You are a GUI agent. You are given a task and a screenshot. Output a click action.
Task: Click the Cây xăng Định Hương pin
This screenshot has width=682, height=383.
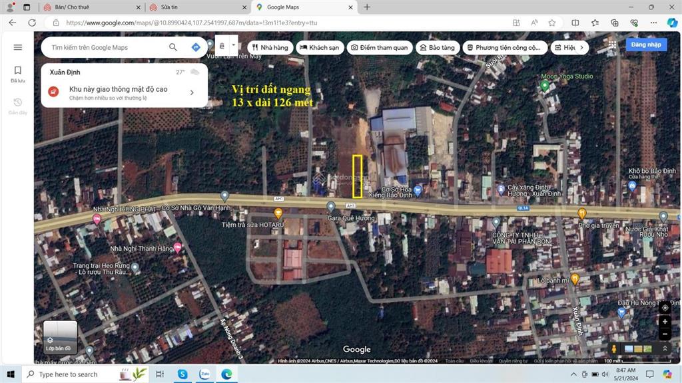501,190
